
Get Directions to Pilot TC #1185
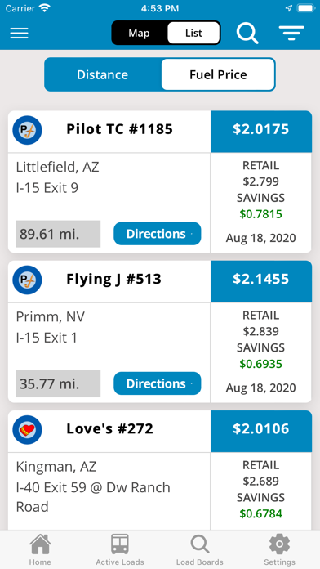point(158,234)
